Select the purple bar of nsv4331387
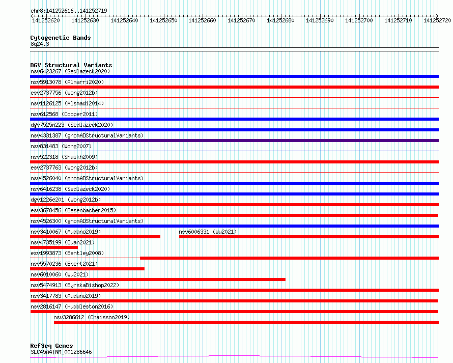Viewport: 453px width, 363px height. (x=234, y=141)
